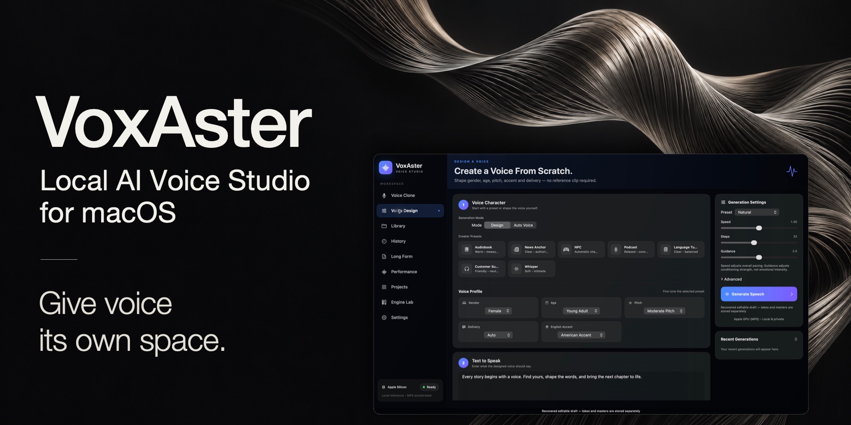
Task: Click the 'Create a Voice From Scratch.' heading
Action: click(513, 171)
